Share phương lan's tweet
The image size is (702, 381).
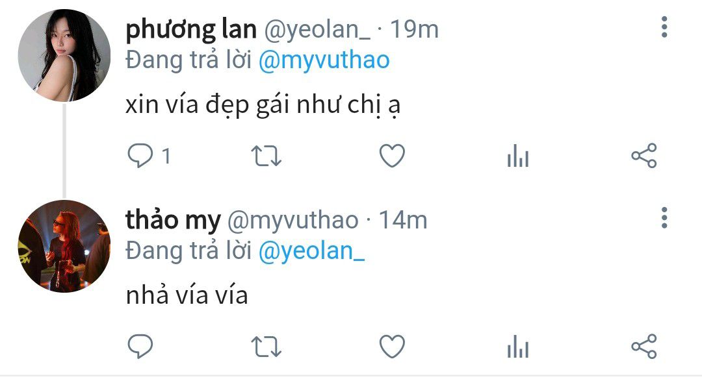coord(643,156)
